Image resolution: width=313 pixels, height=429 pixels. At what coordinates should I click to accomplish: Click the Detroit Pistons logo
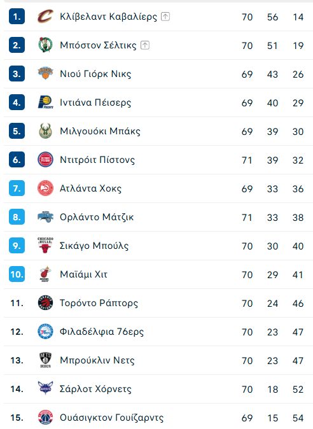[45, 160]
